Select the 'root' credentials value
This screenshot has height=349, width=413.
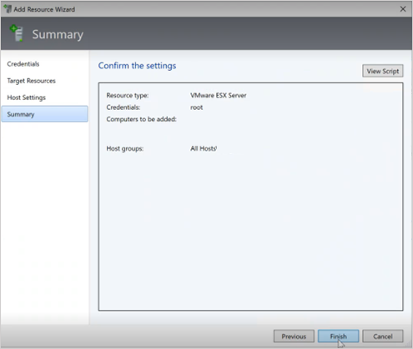coord(197,107)
